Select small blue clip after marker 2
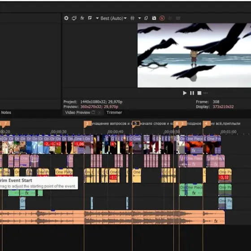Image resolution: width=251 pixels, height=251 pixels. click(92, 203)
